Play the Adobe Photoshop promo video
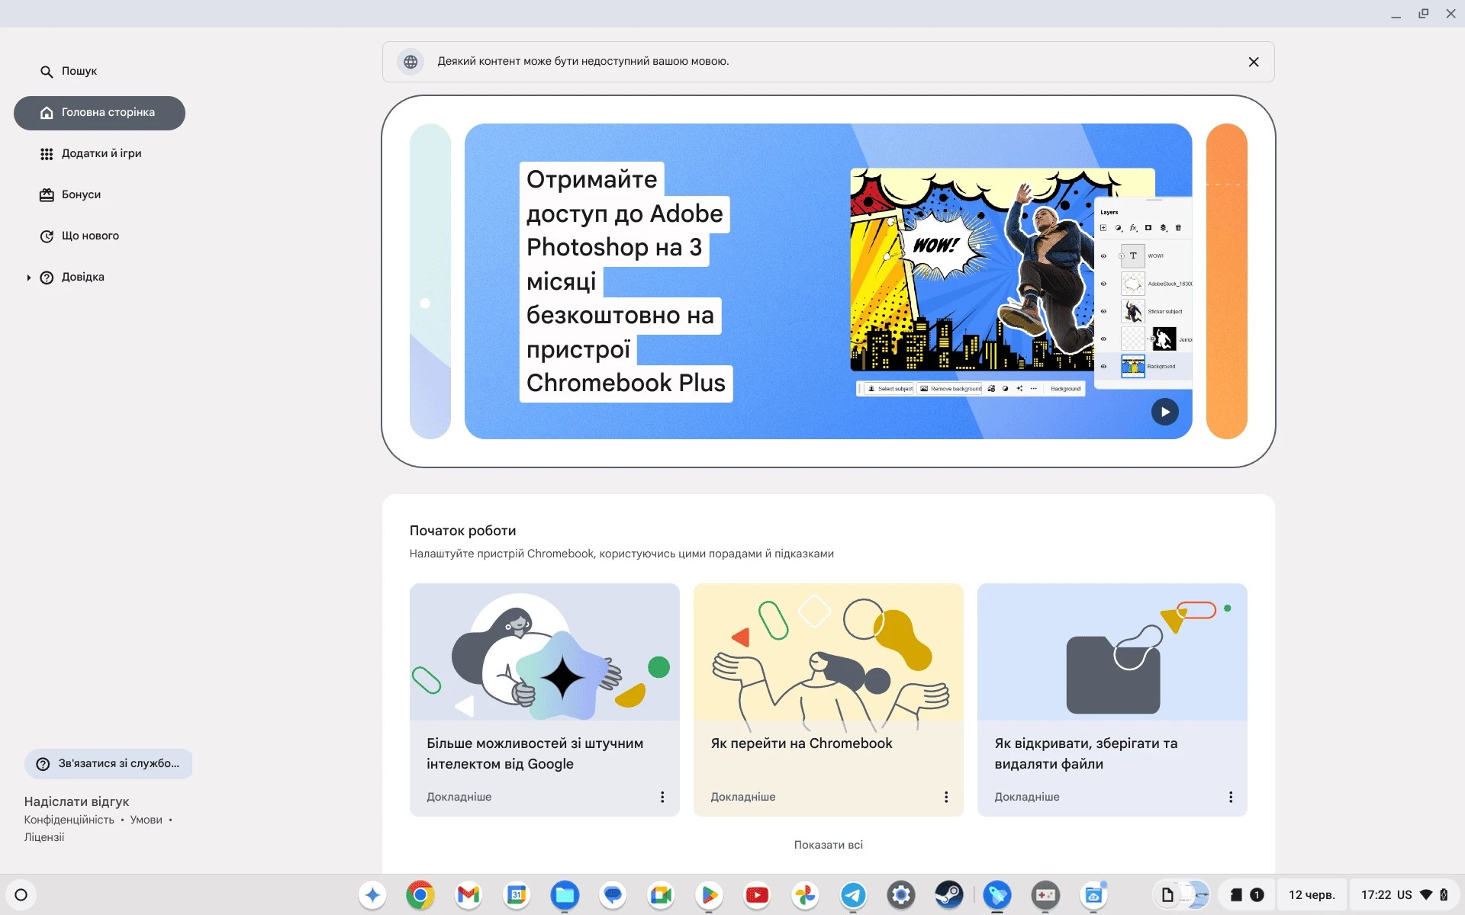 (1164, 411)
